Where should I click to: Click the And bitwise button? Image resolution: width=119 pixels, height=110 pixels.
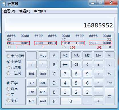(43, 101)
